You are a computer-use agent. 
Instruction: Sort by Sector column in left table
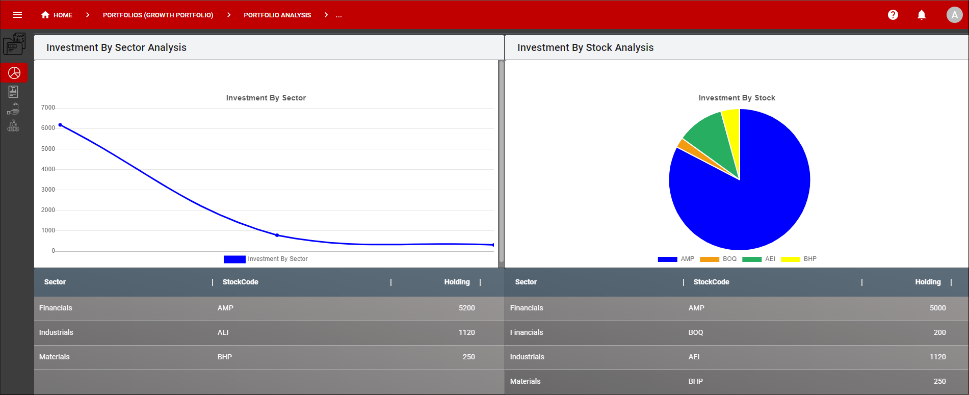coord(55,282)
